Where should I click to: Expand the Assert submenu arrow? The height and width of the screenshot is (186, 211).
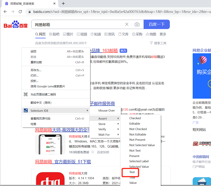point(118,118)
